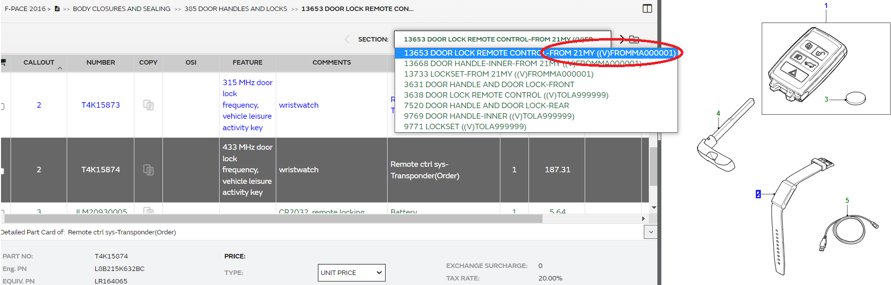This screenshot has height=285, width=891.
Task: Select callout 2 wristband in the diagram
Action: click(x=758, y=194)
